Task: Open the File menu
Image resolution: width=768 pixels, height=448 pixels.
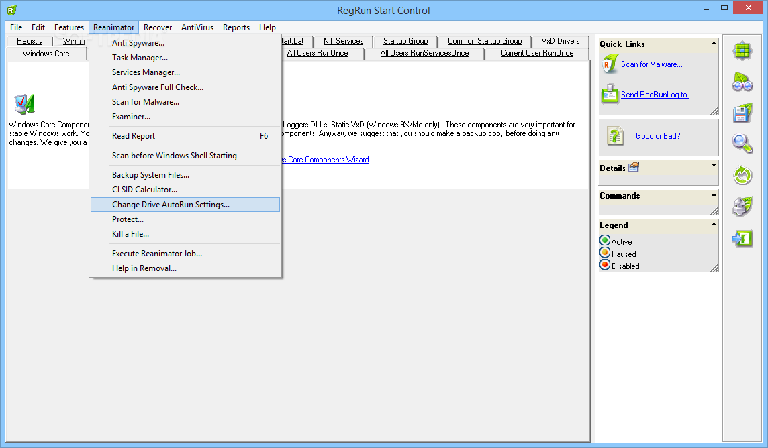Action: (x=16, y=27)
